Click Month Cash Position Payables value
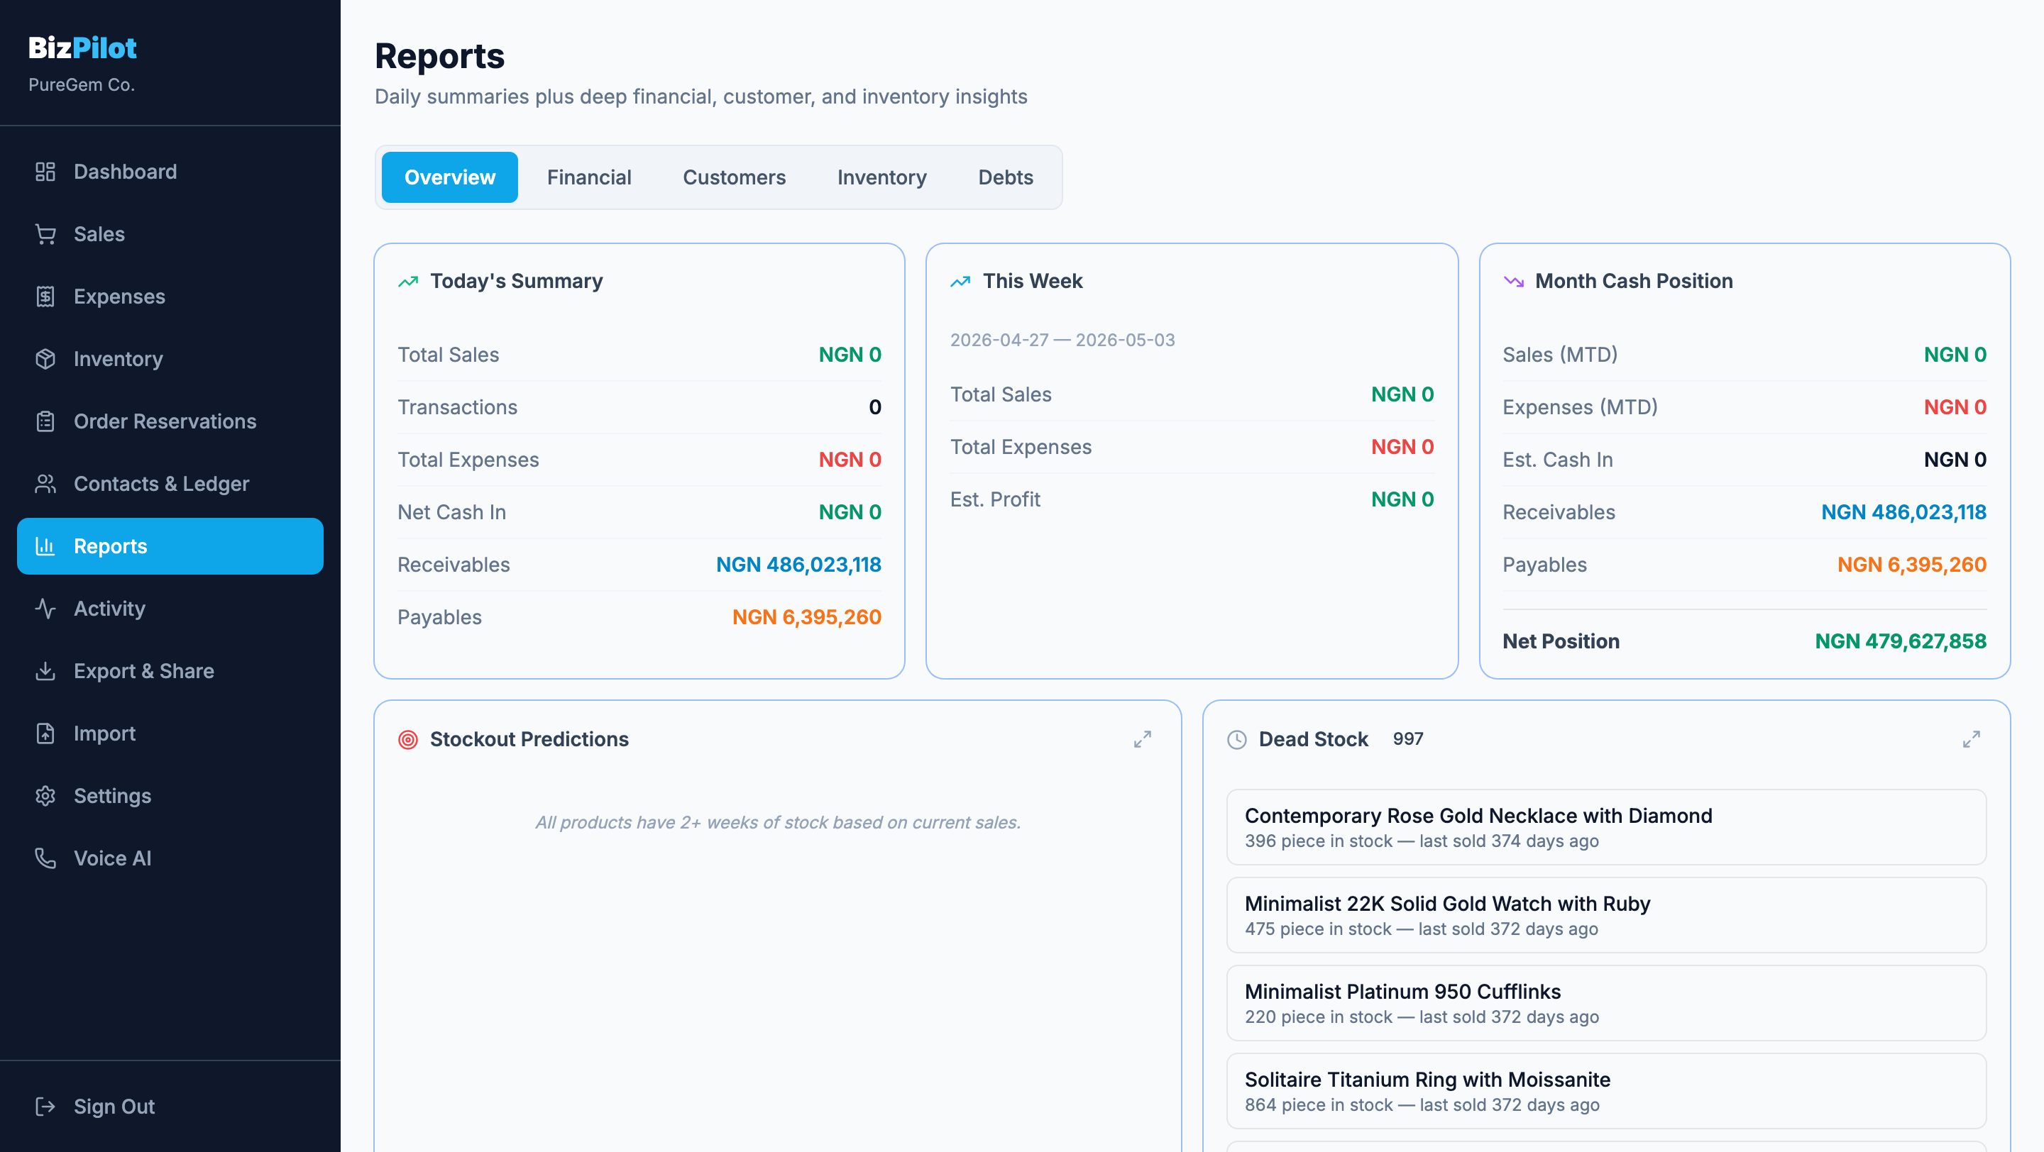 1911,565
